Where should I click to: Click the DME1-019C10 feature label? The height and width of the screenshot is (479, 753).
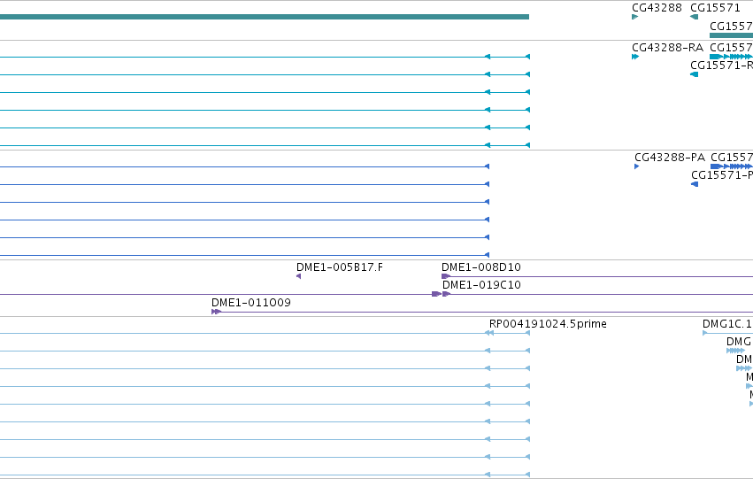click(x=481, y=285)
